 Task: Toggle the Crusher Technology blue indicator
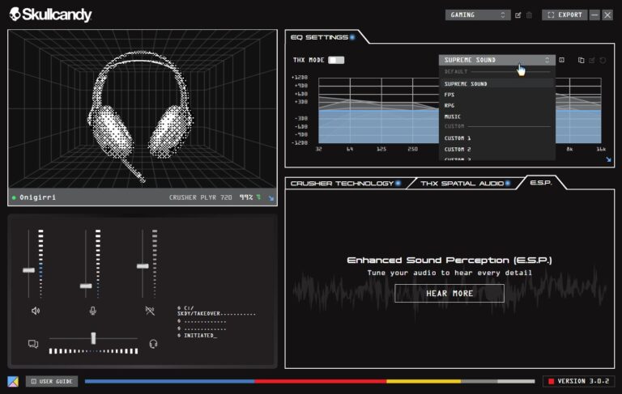click(x=398, y=184)
